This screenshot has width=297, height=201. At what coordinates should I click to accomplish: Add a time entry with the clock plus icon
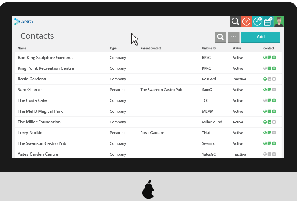pos(257,21)
